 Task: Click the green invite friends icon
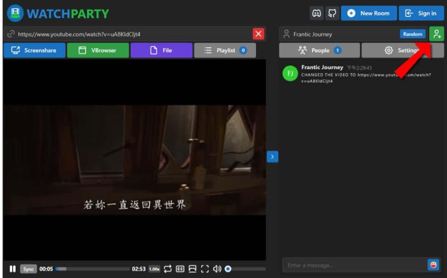click(437, 34)
